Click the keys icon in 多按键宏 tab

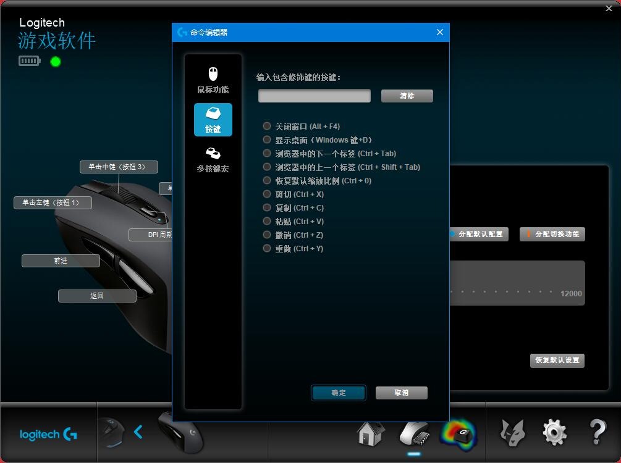213,153
